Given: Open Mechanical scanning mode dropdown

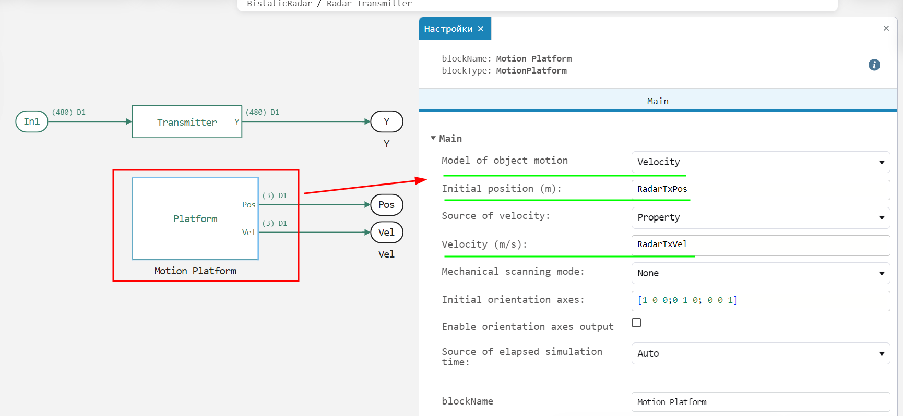Looking at the screenshot, I should coord(760,273).
